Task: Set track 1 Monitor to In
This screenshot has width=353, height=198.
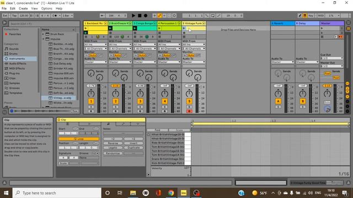Action: [87, 55]
